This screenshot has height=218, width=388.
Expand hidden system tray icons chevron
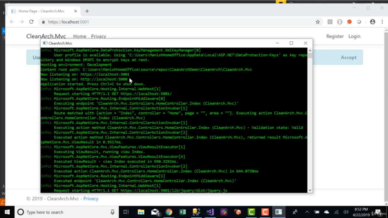pos(307,212)
